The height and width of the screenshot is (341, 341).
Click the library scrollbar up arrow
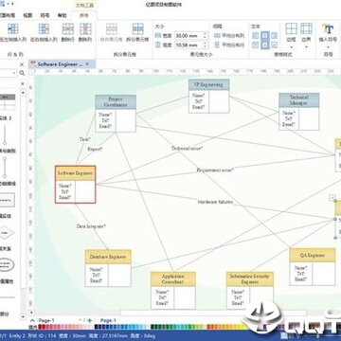[23, 93]
